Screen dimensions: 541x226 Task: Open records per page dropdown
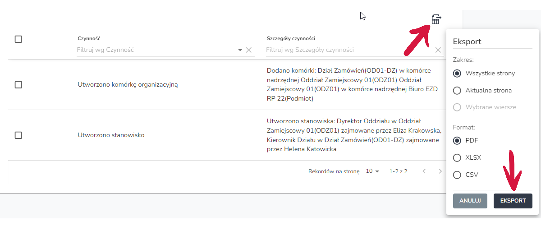(x=373, y=171)
